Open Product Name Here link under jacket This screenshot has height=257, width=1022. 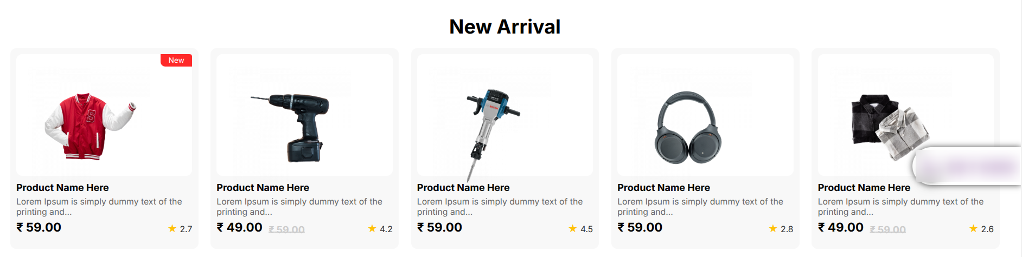(62, 188)
